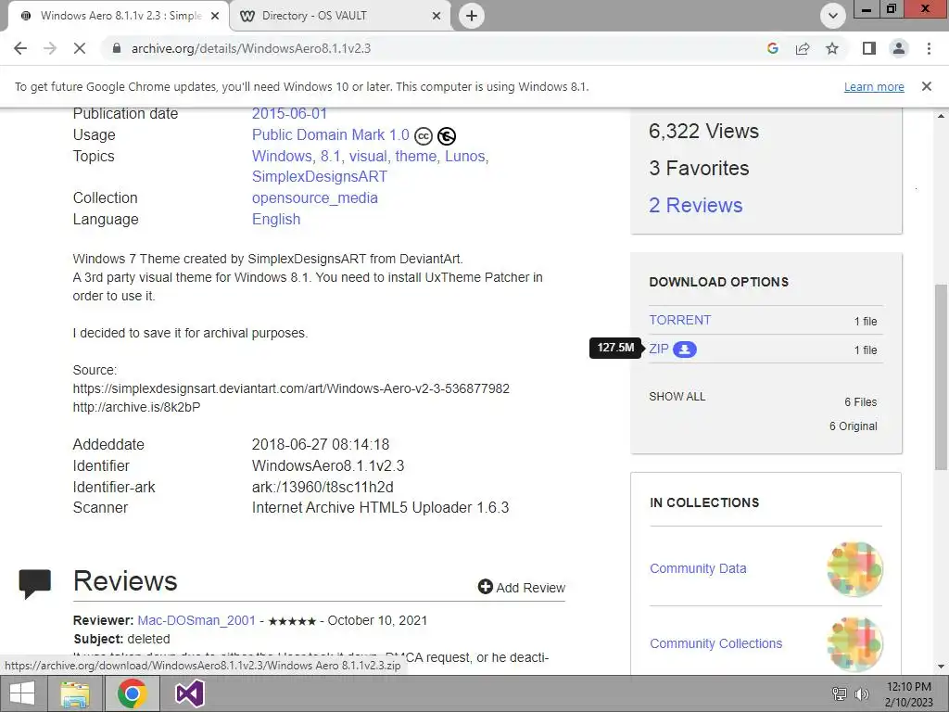Open Public Domain Mark 1.0 link

point(331,135)
